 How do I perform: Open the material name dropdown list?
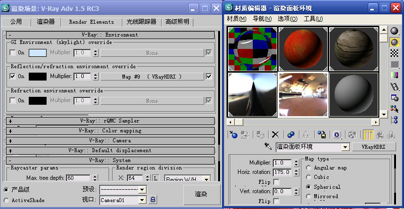click(345, 147)
